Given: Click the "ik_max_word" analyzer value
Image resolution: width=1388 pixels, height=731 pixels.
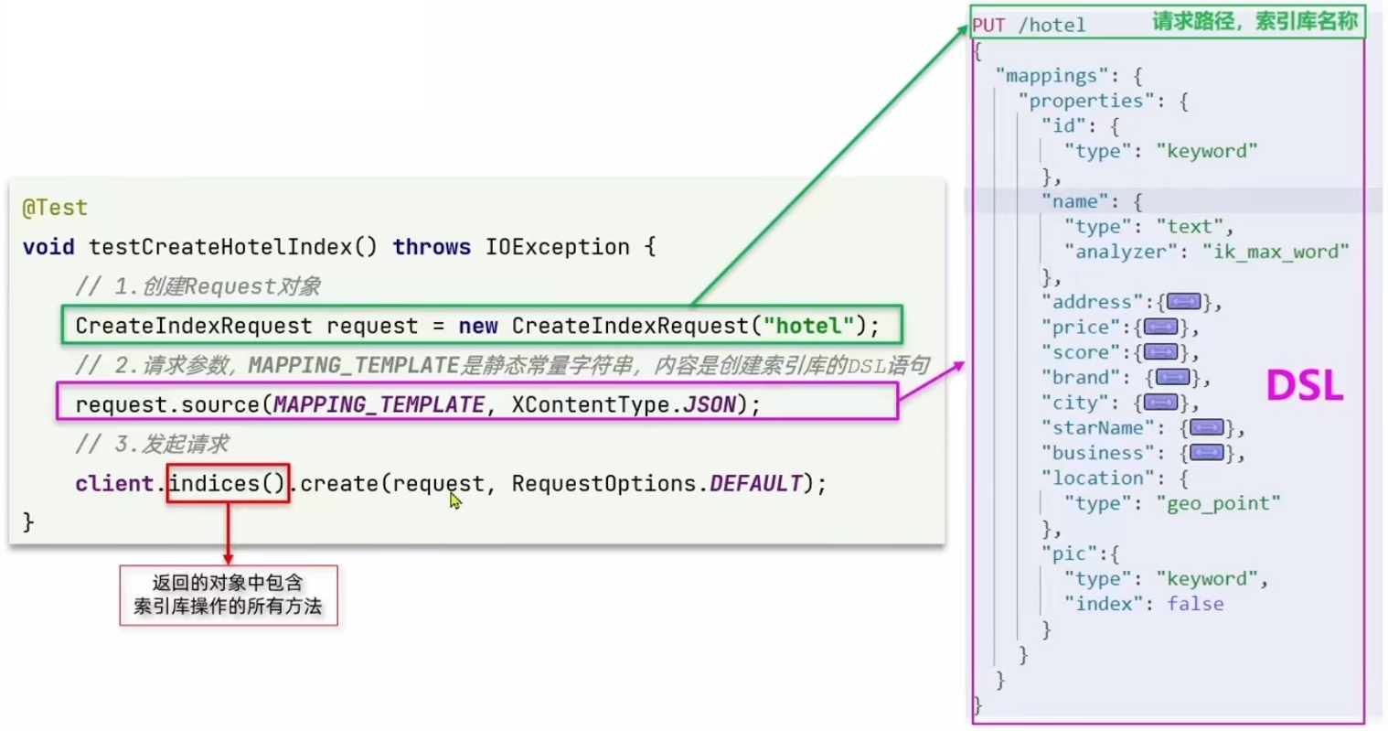Looking at the screenshot, I should click(1276, 252).
